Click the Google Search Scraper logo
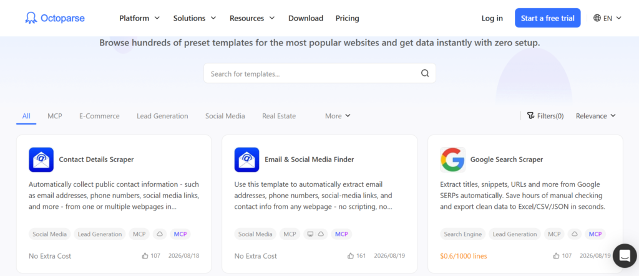This screenshot has height=276, width=639. point(452,159)
